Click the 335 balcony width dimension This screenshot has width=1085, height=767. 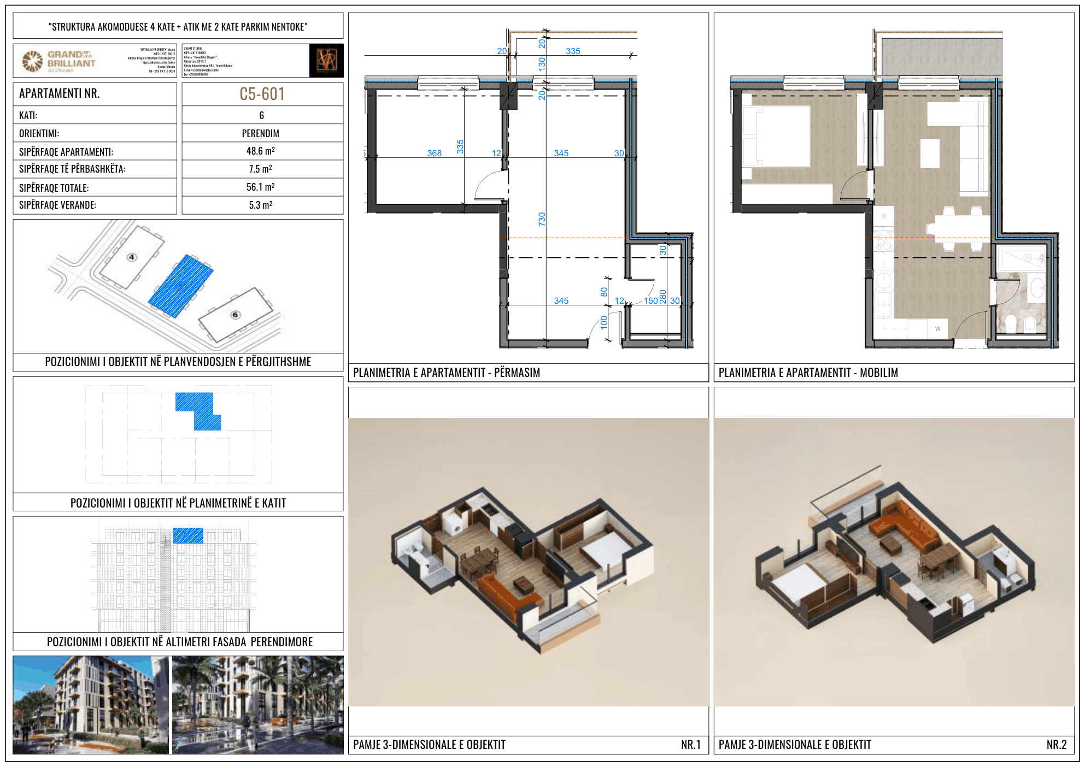coord(573,51)
